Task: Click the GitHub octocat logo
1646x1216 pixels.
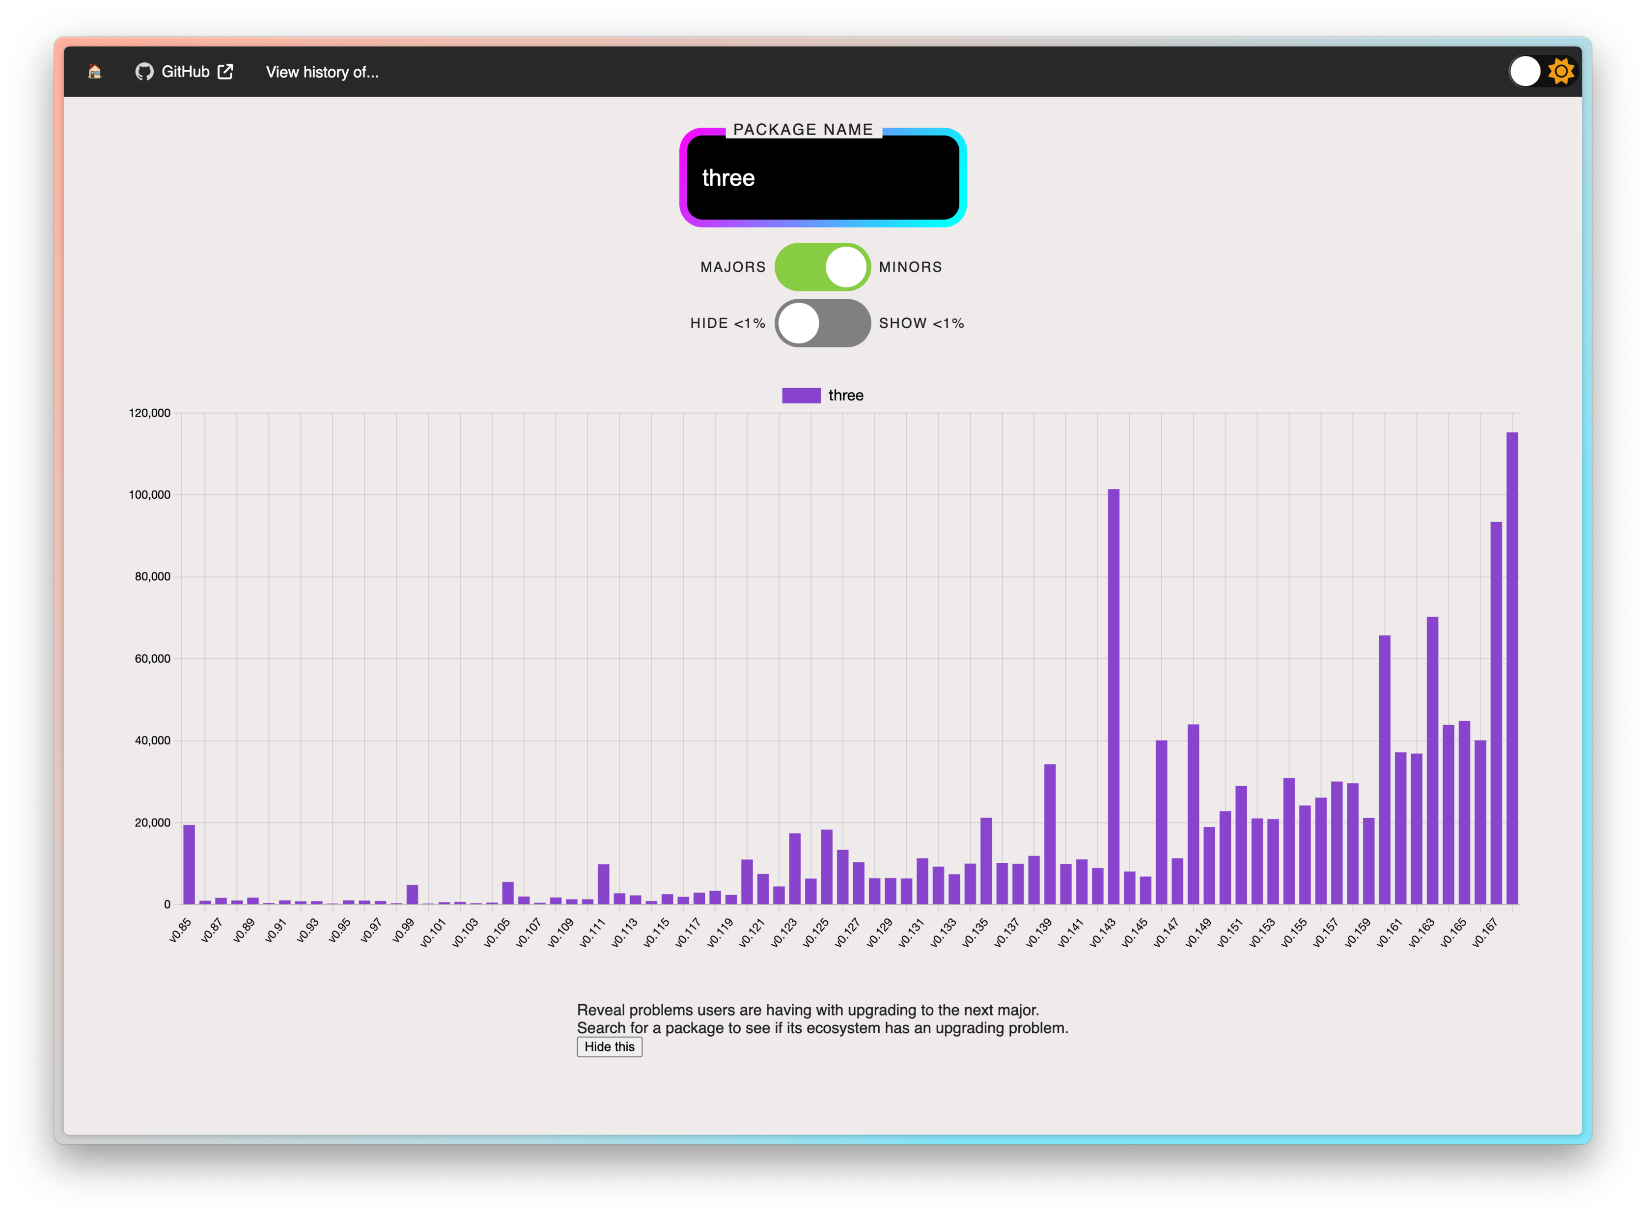Action: coord(144,71)
